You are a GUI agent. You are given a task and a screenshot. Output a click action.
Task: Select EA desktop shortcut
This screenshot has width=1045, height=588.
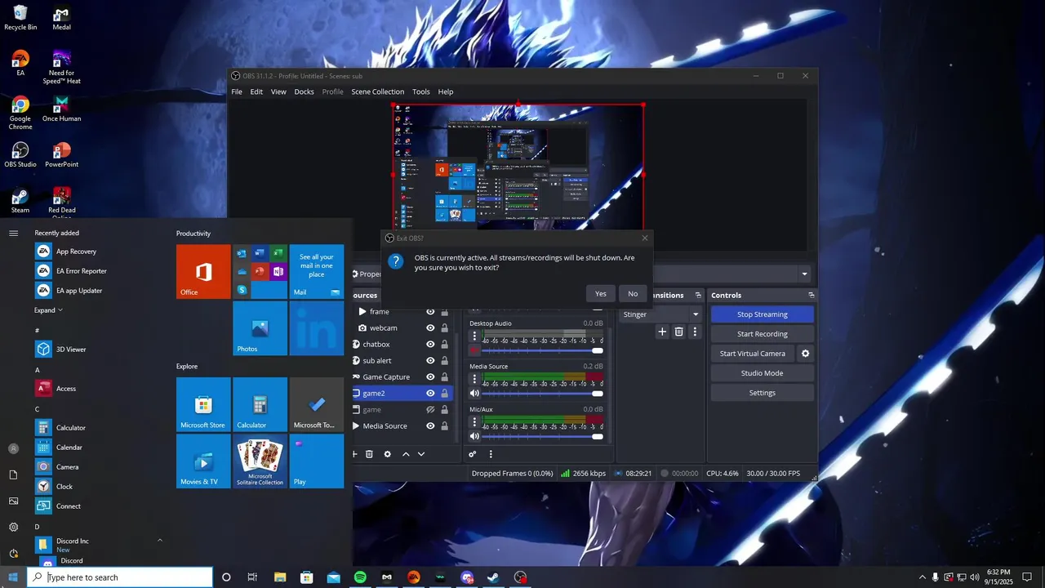20,64
